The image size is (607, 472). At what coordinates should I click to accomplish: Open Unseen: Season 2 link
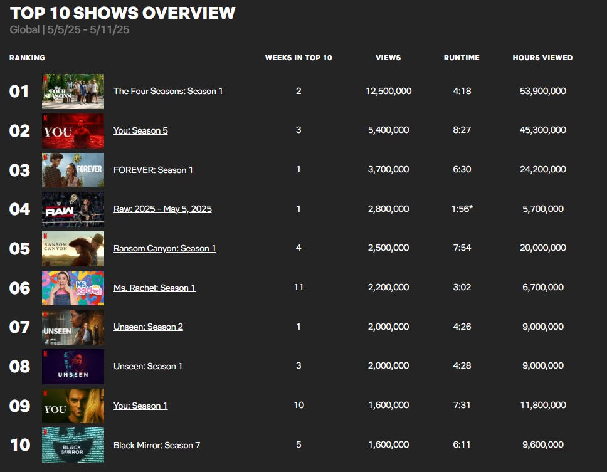tap(148, 327)
